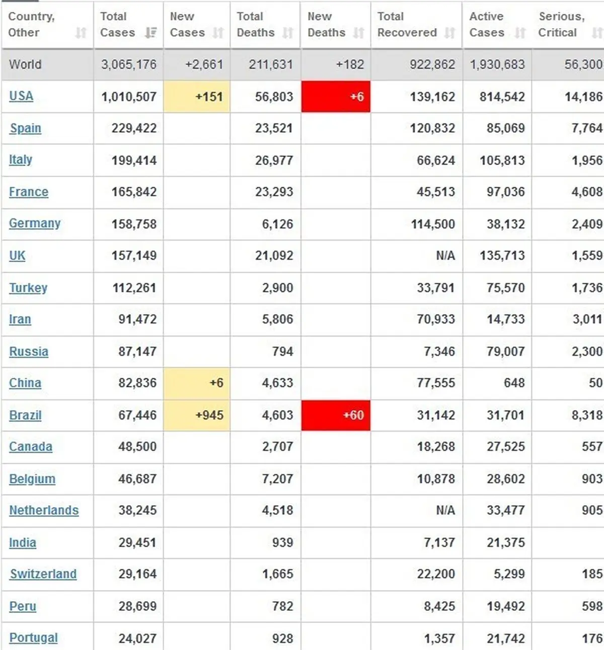Click USA red new deaths cell
This screenshot has height=650, width=604.
(336, 97)
